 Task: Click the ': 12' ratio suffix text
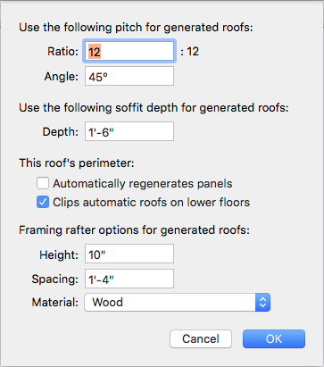[189, 52]
